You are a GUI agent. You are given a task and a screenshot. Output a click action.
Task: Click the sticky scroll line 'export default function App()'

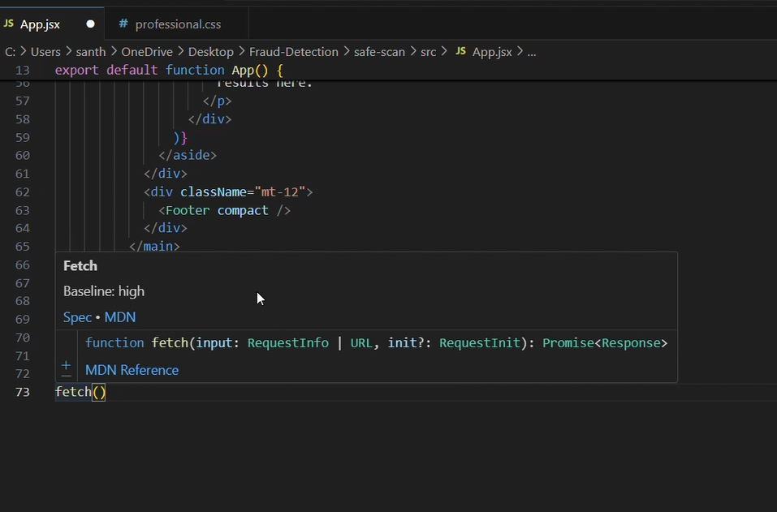click(x=169, y=71)
